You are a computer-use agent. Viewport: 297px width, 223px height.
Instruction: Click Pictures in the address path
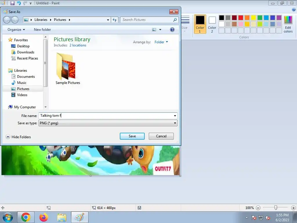(x=60, y=20)
